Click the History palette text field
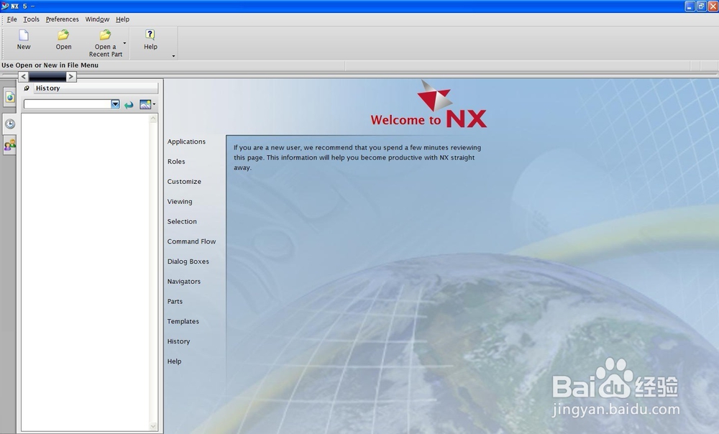The height and width of the screenshot is (434, 719). [x=68, y=104]
